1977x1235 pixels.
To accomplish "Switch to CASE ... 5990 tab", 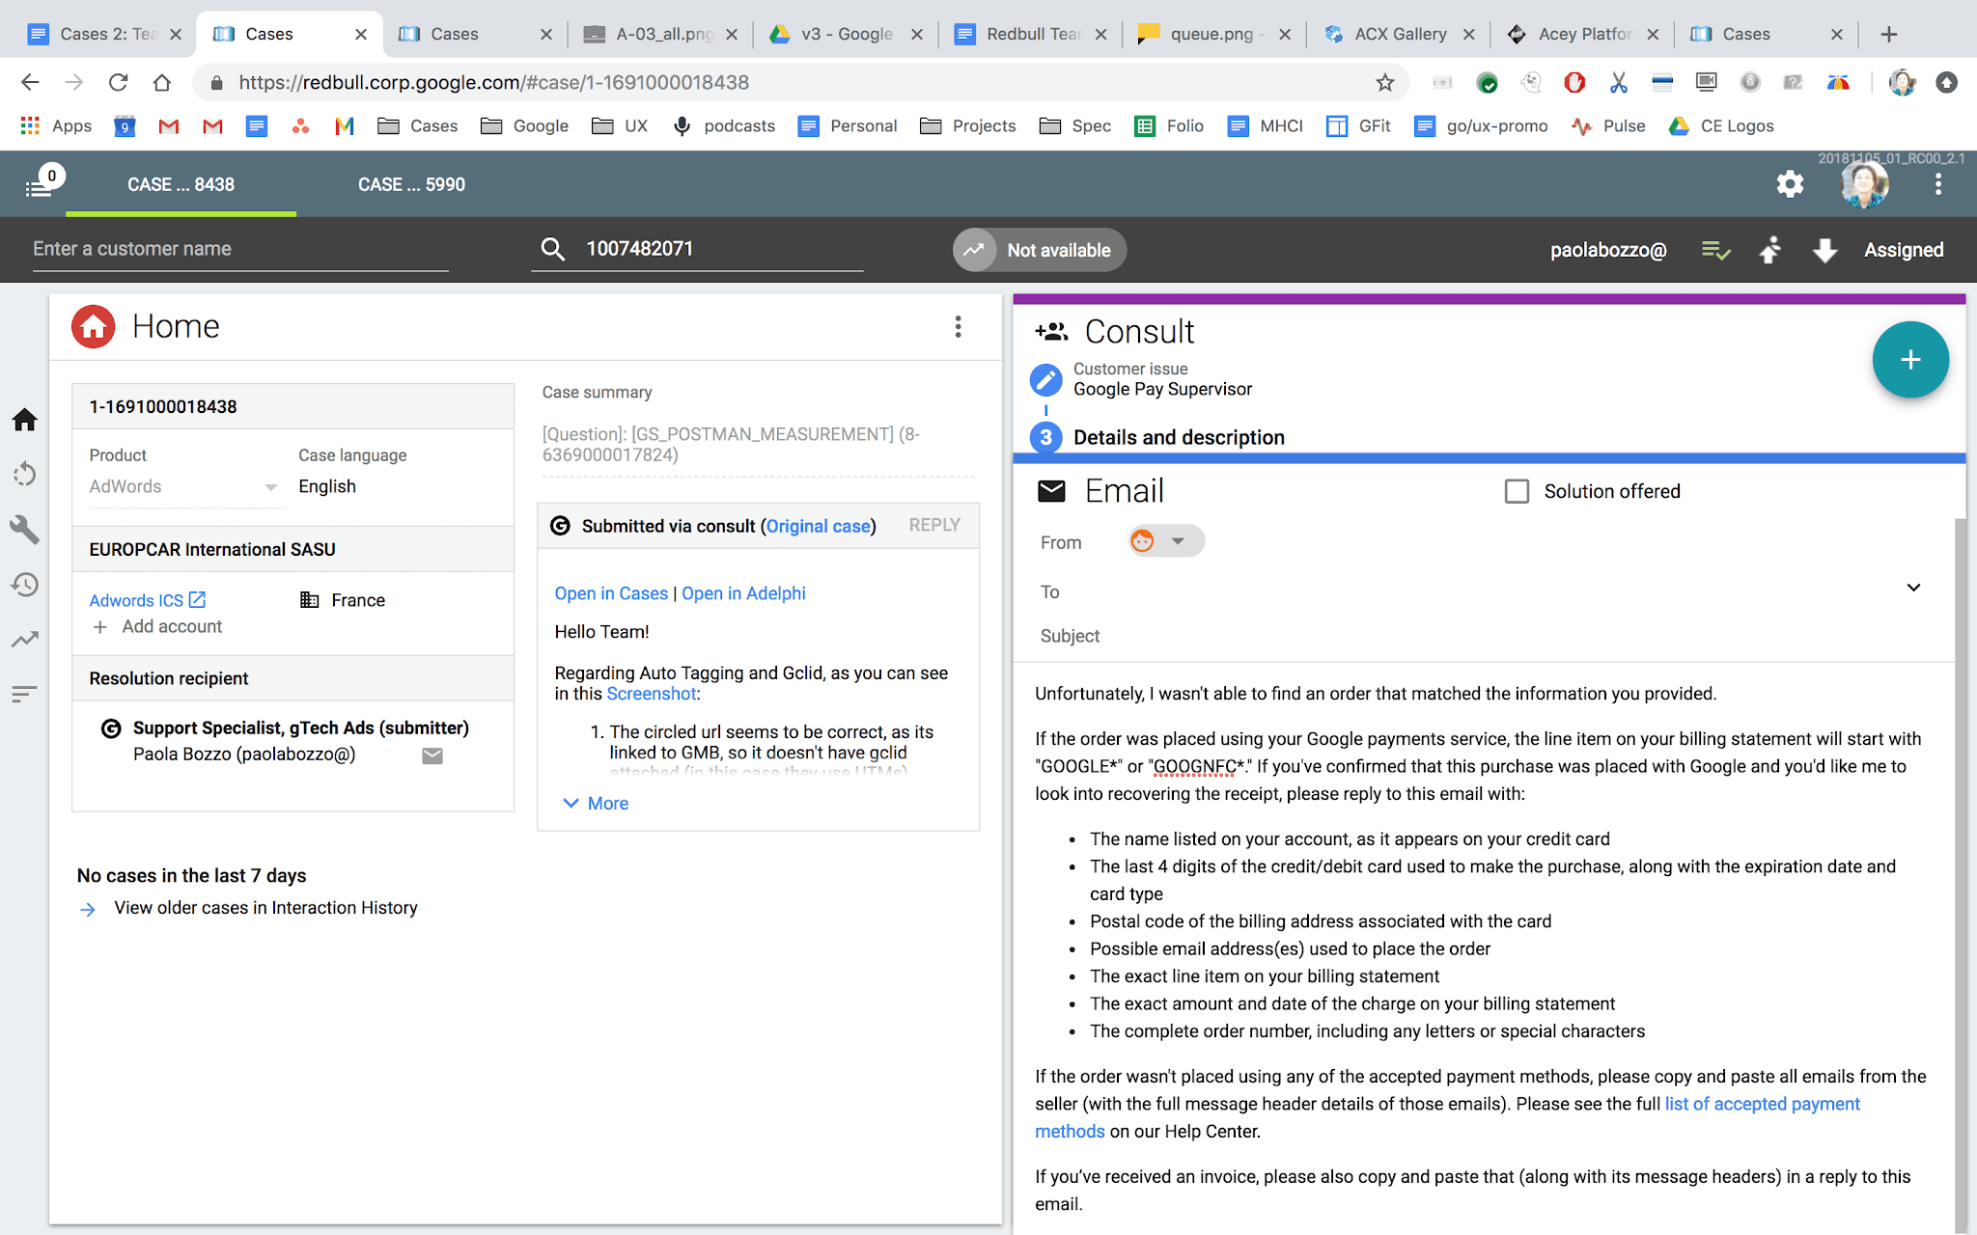I will click(x=411, y=184).
